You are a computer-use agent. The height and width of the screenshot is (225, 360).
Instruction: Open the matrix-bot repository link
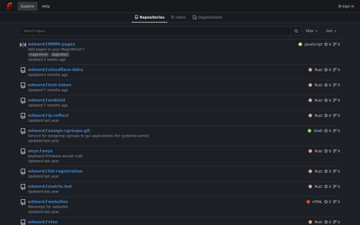[x=60, y=187]
